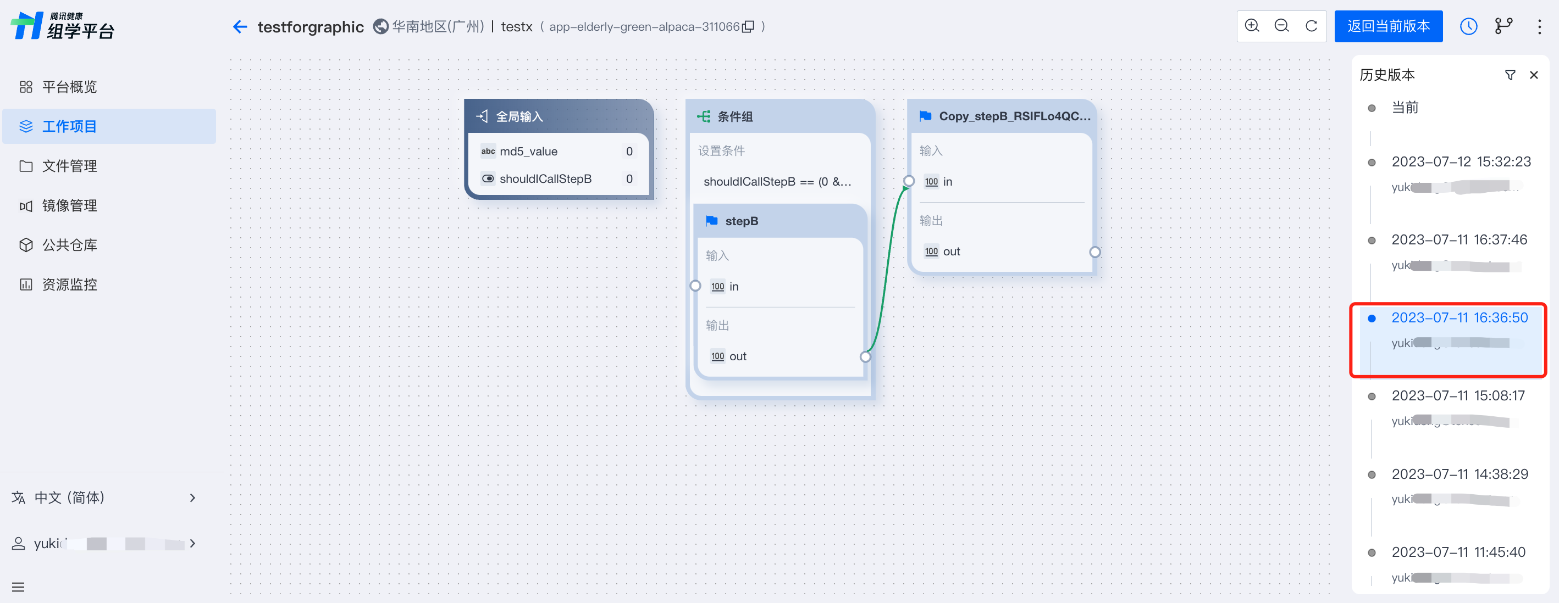Click the zoom out magnifier icon
The width and height of the screenshot is (1559, 603).
pyautogui.click(x=1281, y=26)
